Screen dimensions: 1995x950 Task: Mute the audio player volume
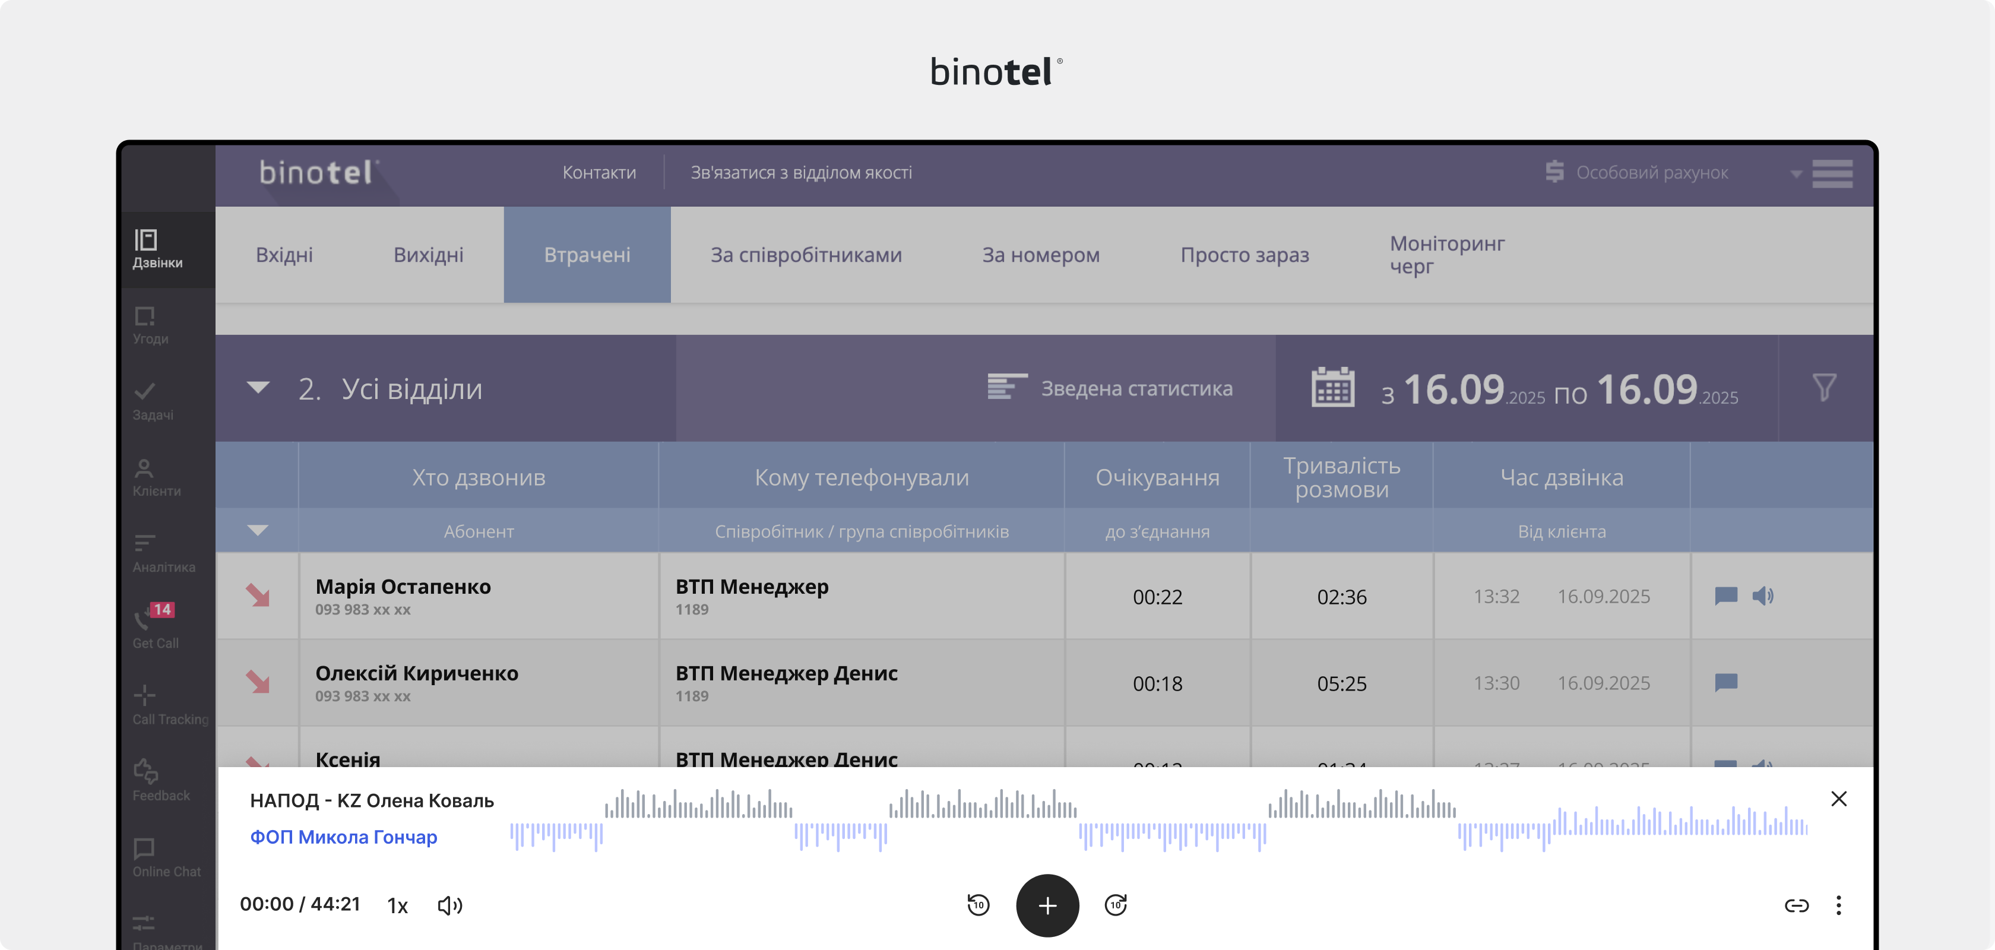click(450, 904)
